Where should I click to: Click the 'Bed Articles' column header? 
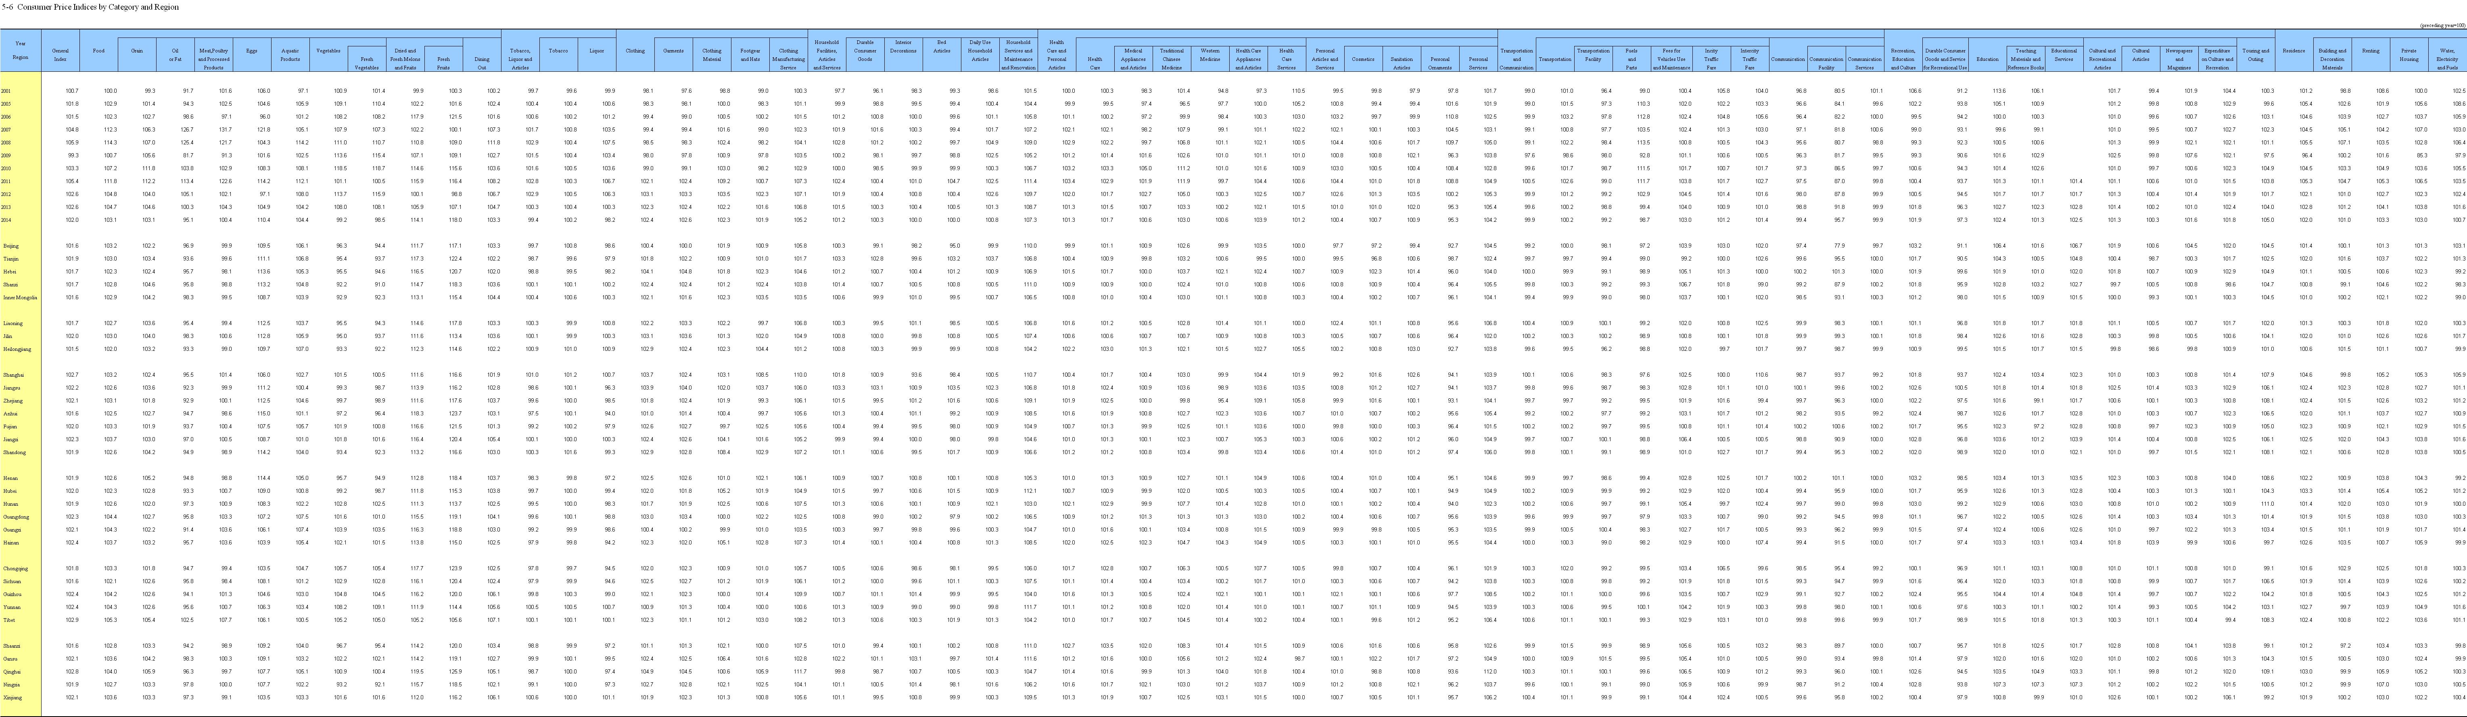pos(941,47)
